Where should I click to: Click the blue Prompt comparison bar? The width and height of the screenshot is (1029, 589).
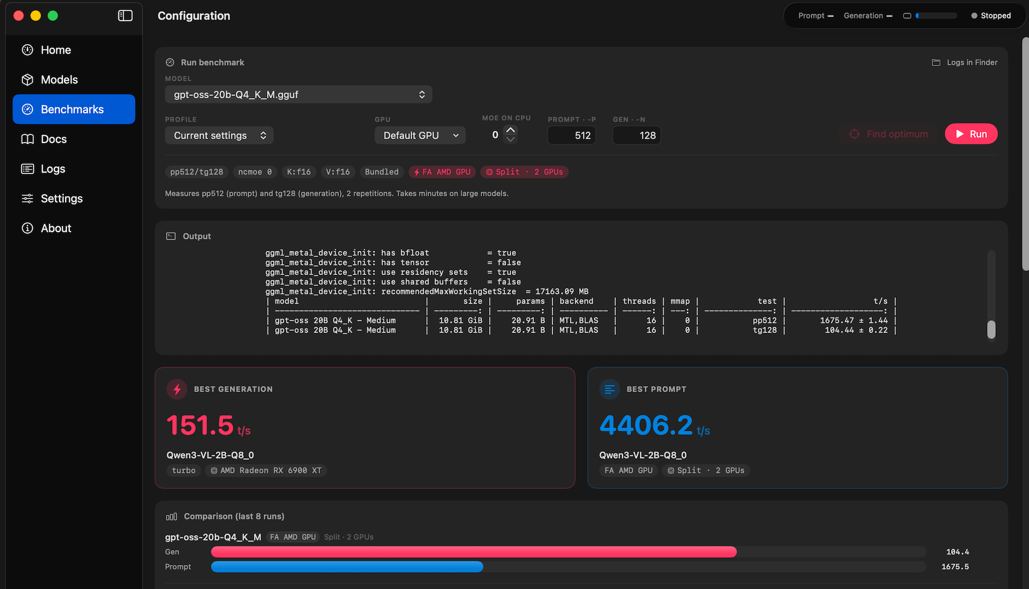pyautogui.click(x=347, y=567)
